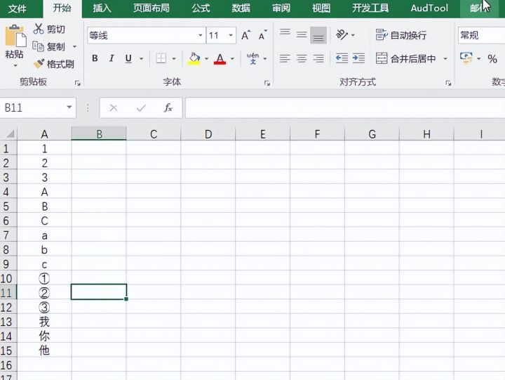
Task: Open font settings dialog launcher
Action: click(x=267, y=83)
